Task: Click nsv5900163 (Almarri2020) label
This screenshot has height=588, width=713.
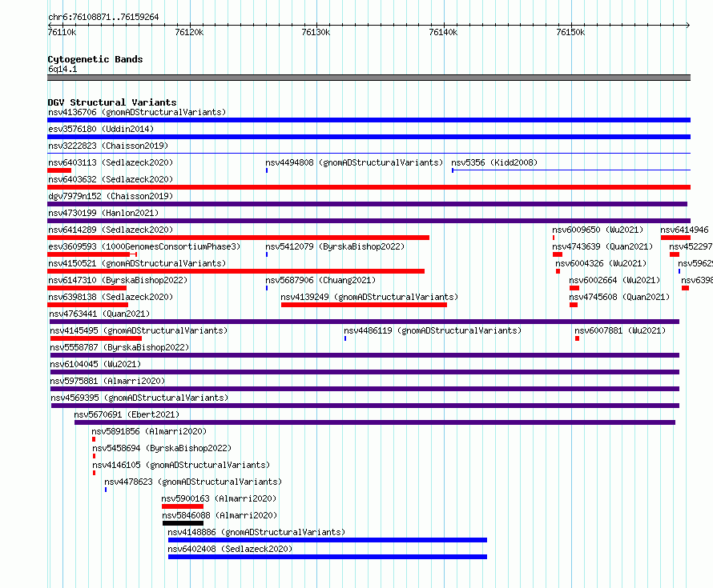Action: [x=219, y=498]
